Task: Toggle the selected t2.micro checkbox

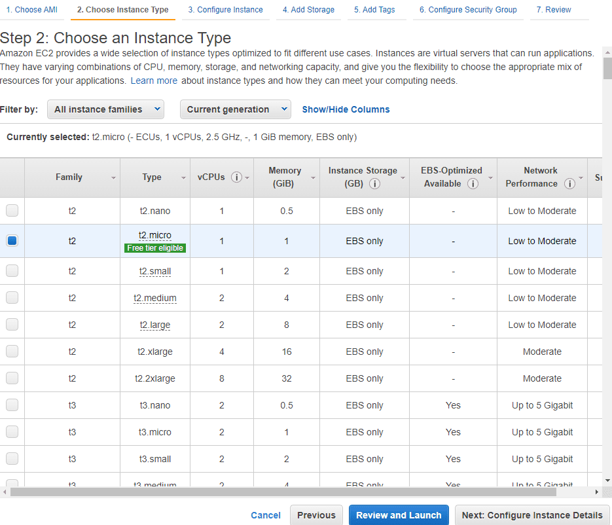Action: click(12, 240)
